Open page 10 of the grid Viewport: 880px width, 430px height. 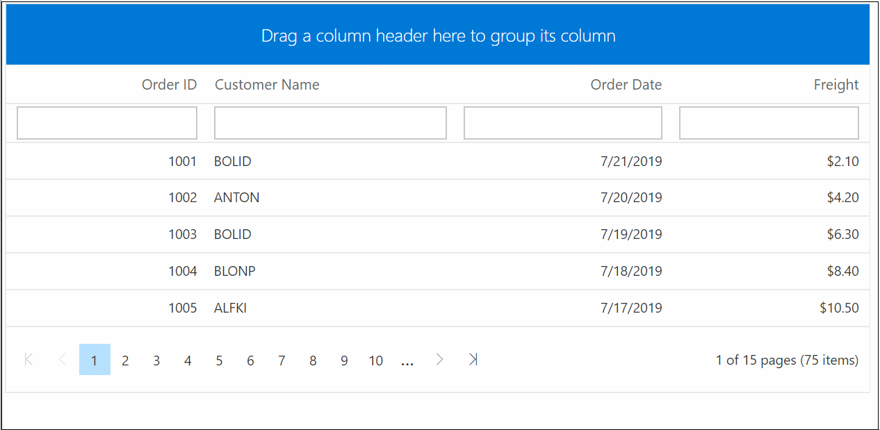click(x=376, y=361)
